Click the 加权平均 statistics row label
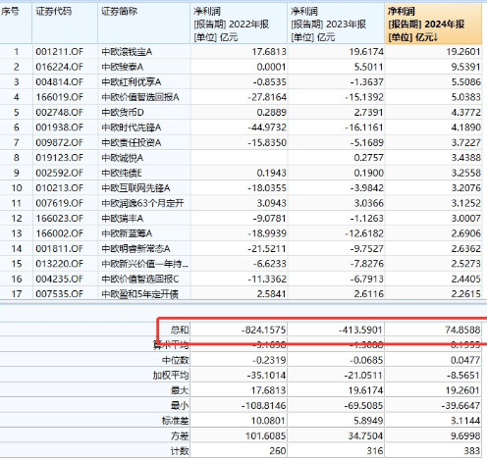487x459 pixels. pyautogui.click(x=171, y=375)
